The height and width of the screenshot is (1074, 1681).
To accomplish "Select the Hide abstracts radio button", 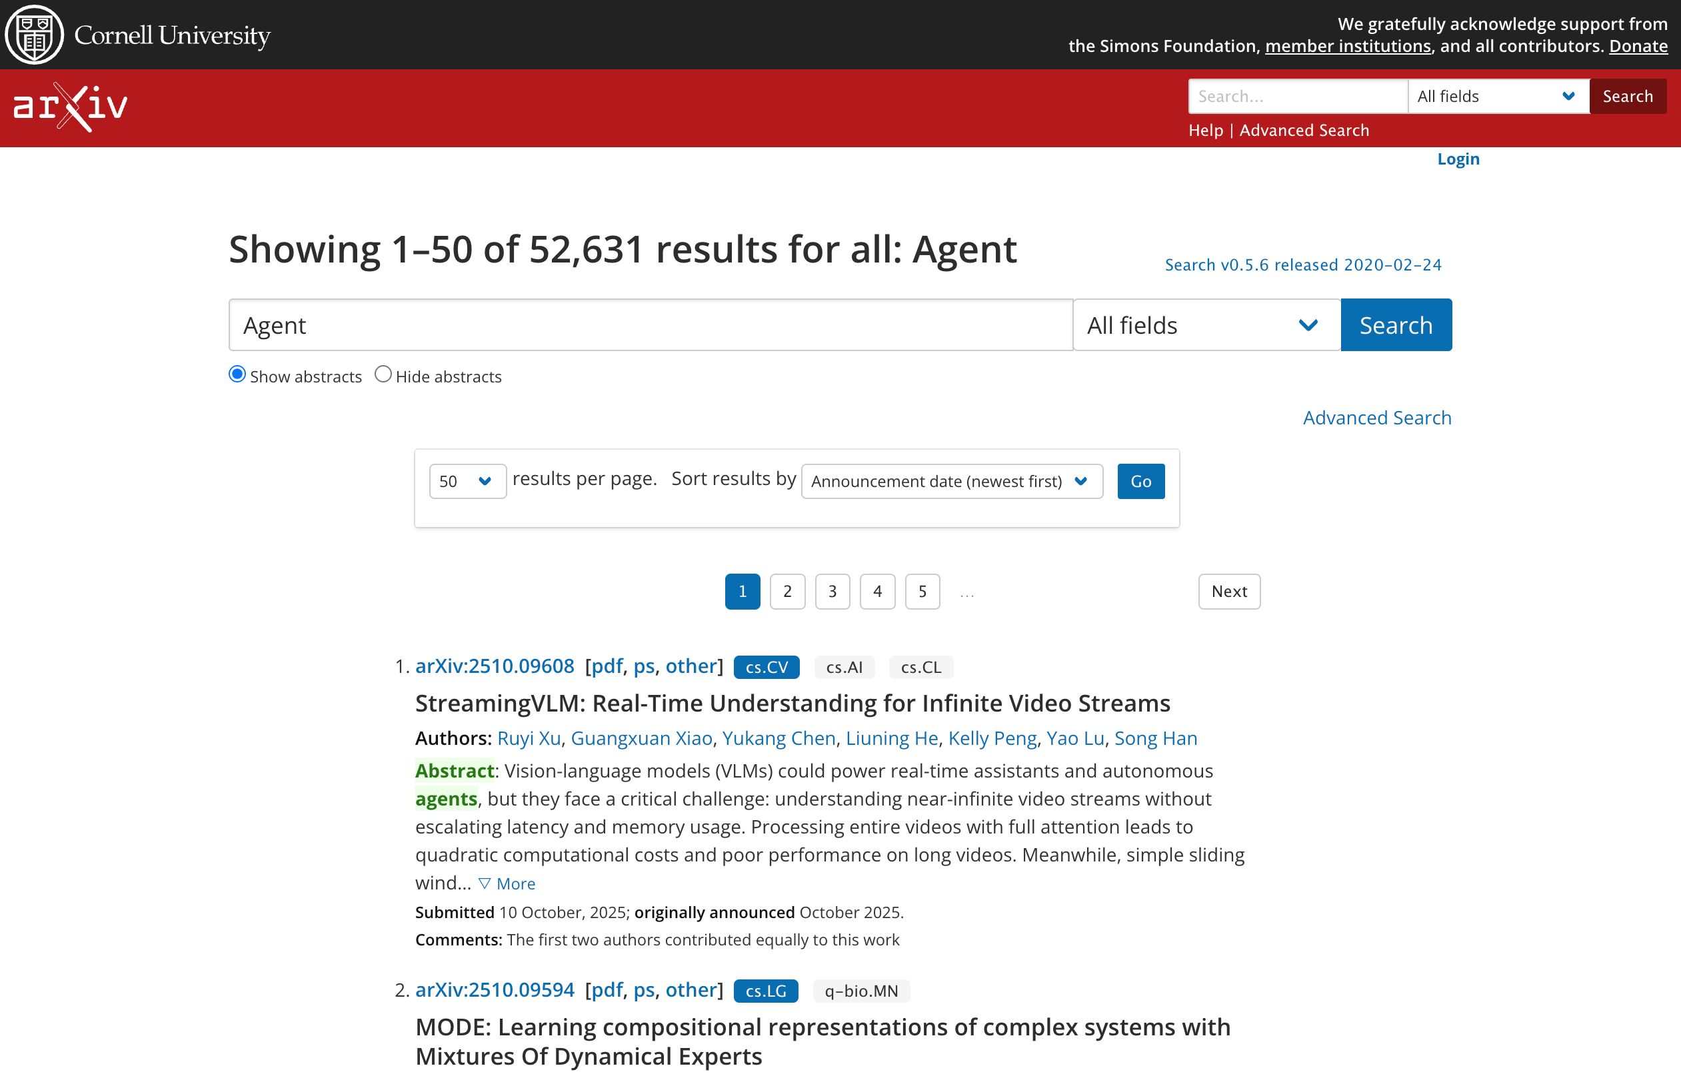I will pyautogui.click(x=383, y=374).
